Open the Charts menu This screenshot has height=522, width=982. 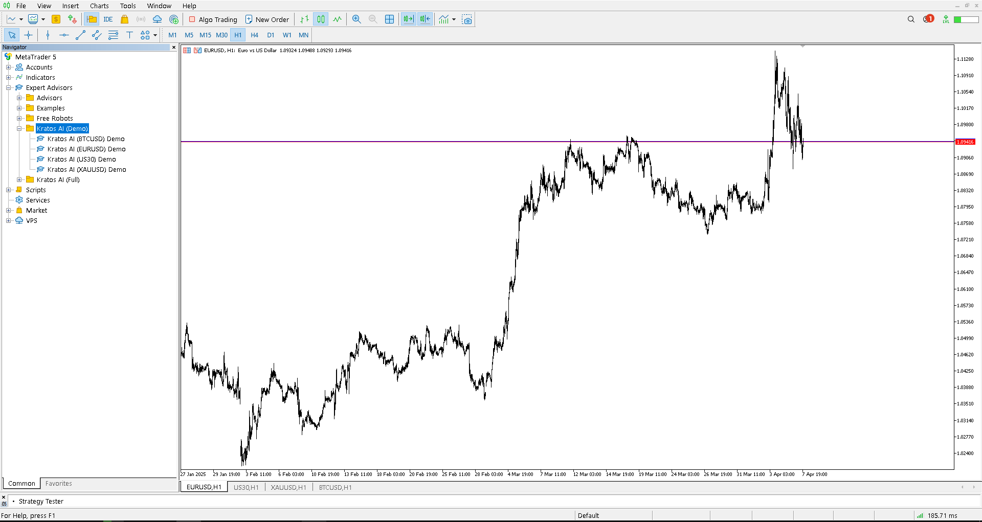pyautogui.click(x=99, y=6)
